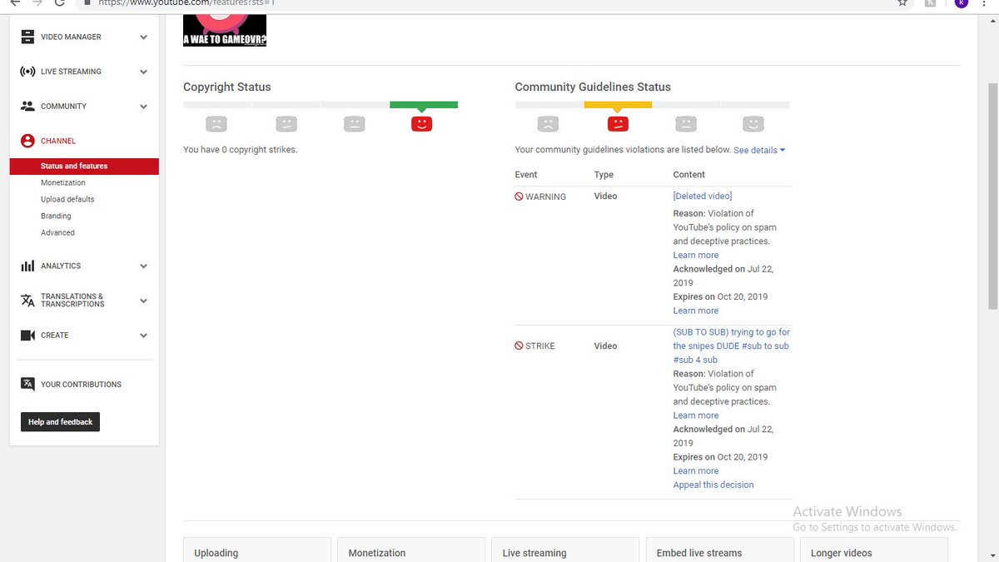Click the Community Guidelines Status heading

pos(593,87)
